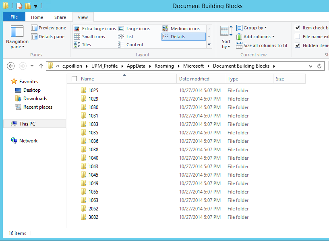Click the Sort by icon
This screenshot has height=241, width=329.
point(226,31)
